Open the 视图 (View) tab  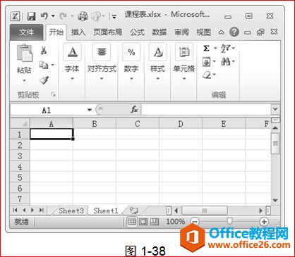(x=203, y=32)
